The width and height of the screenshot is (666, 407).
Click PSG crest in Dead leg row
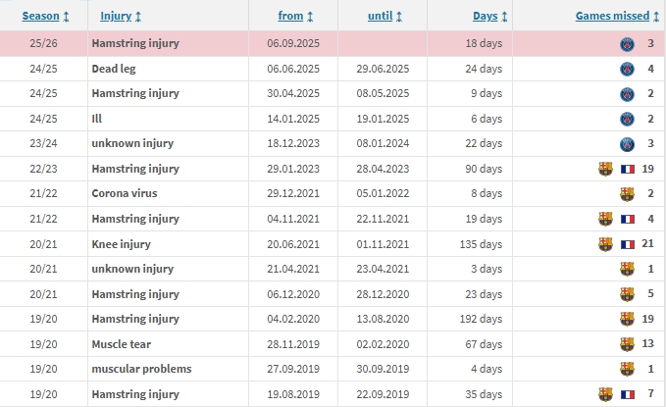tap(627, 69)
